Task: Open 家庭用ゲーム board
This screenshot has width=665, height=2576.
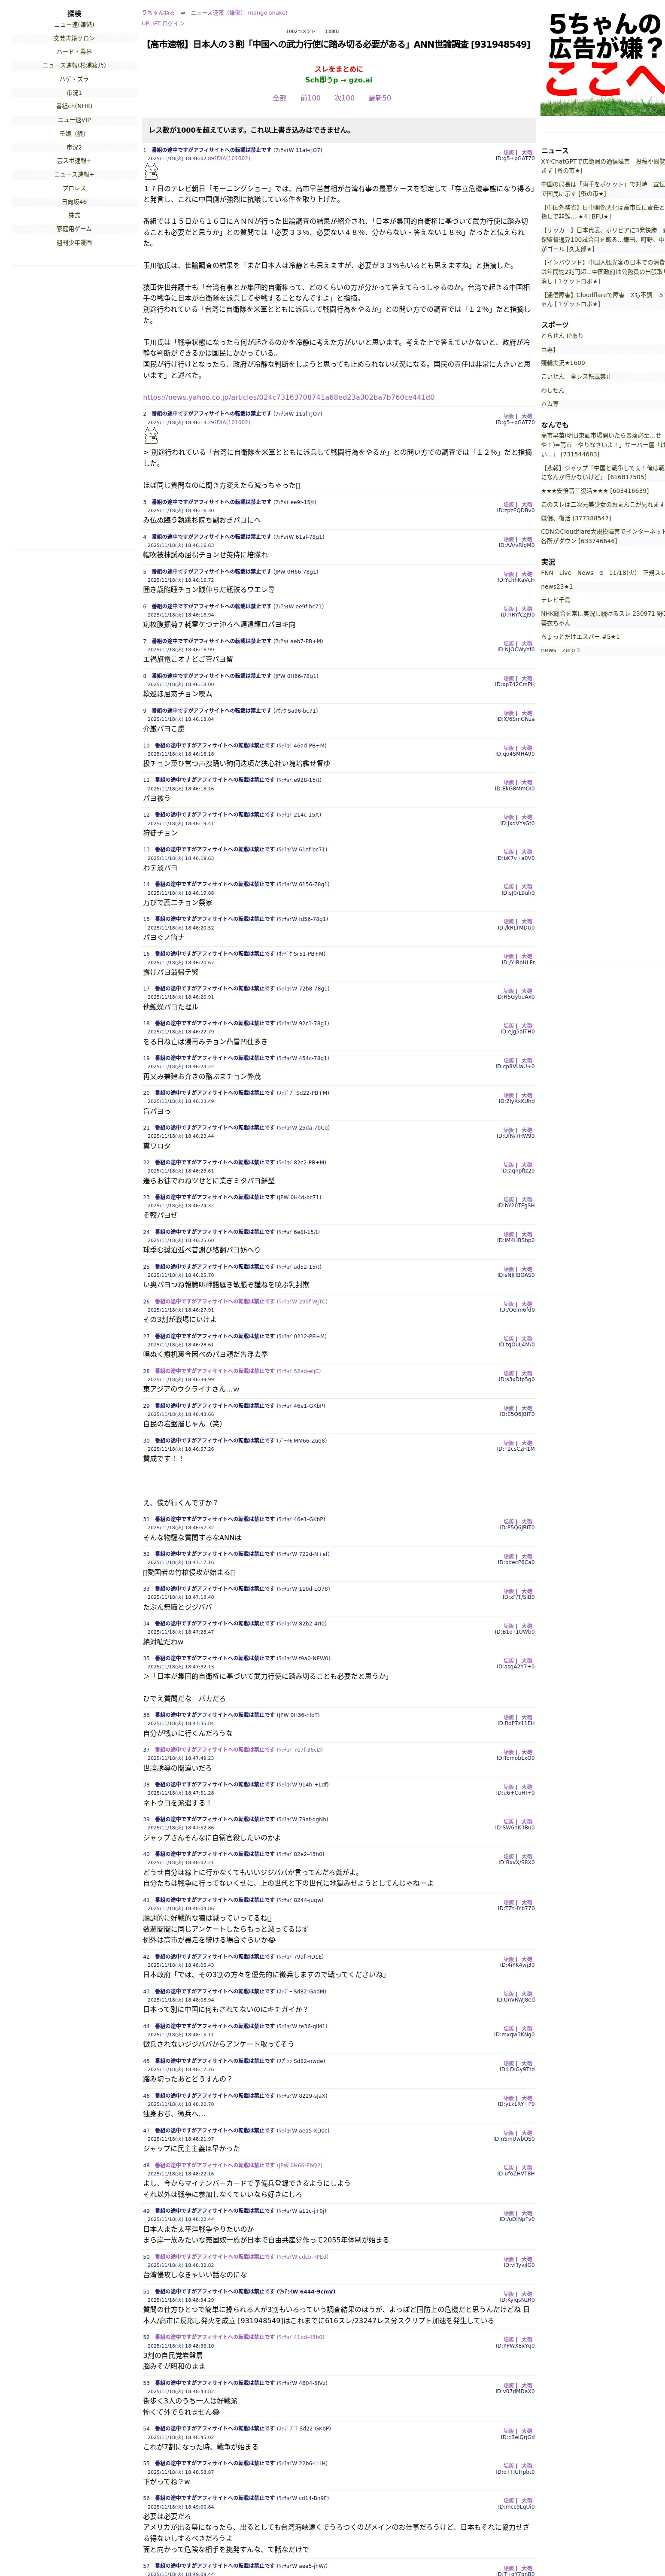Action: pos(74,229)
